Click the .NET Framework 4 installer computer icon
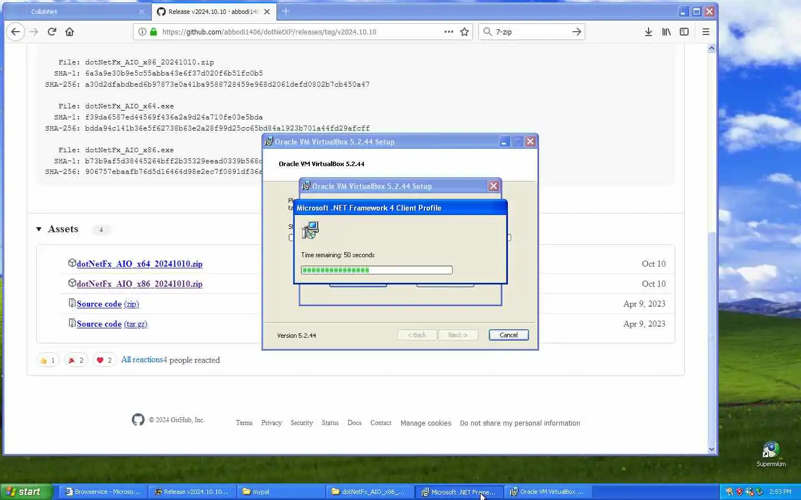 pyautogui.click(x=310, y=230)
